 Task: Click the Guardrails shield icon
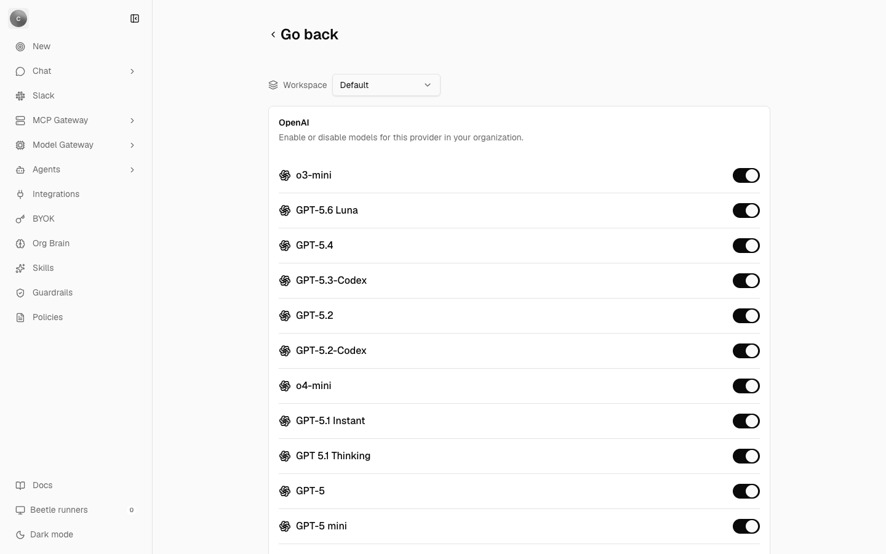click(x=20, y=293)
